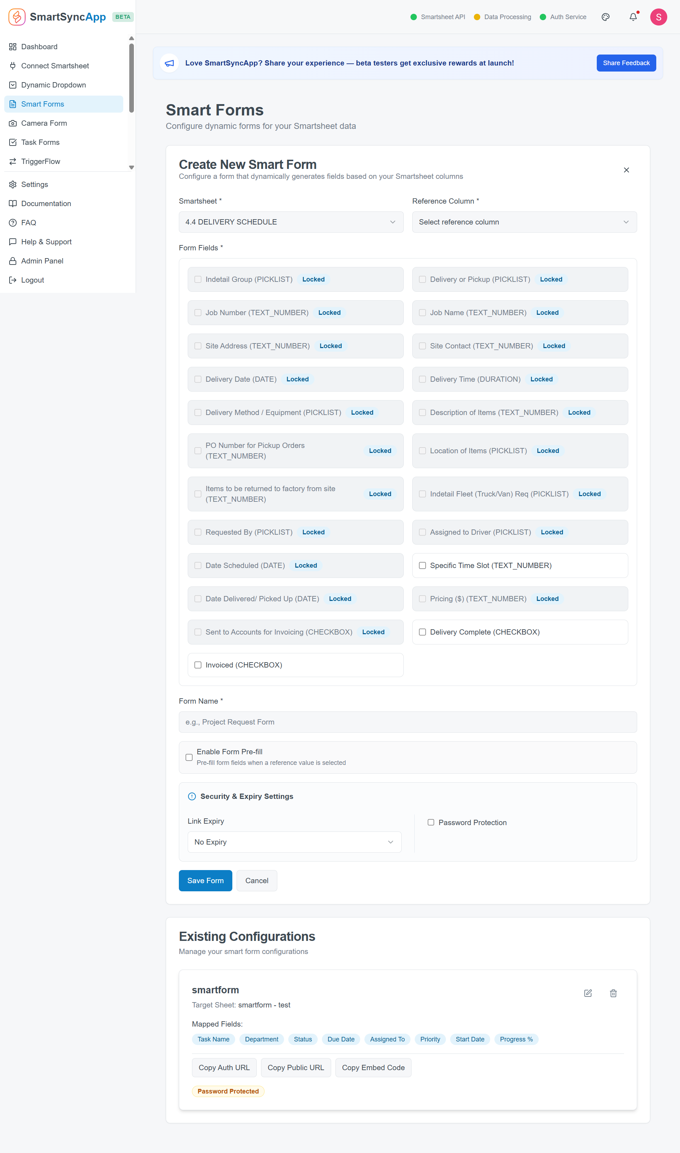Click the Progress % mapped field tag
Image resolution: width=680 pixels, height=1153 pixels.
(x=516, y=1039)
